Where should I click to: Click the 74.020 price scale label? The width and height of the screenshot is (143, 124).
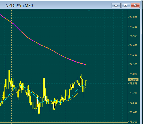click(x=133, y=74)
